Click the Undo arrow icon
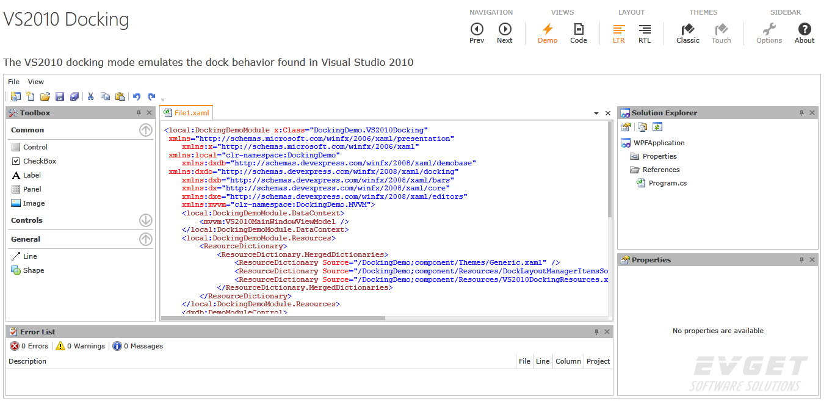Image resolution: width=832 pixels, height=407 pixels. (x=137, y=96)
